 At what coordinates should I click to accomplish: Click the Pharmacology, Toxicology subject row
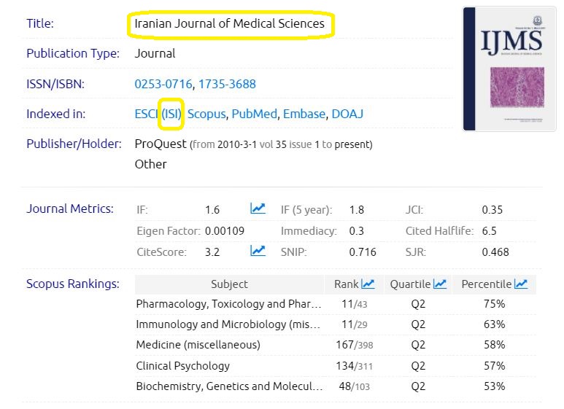228,303
